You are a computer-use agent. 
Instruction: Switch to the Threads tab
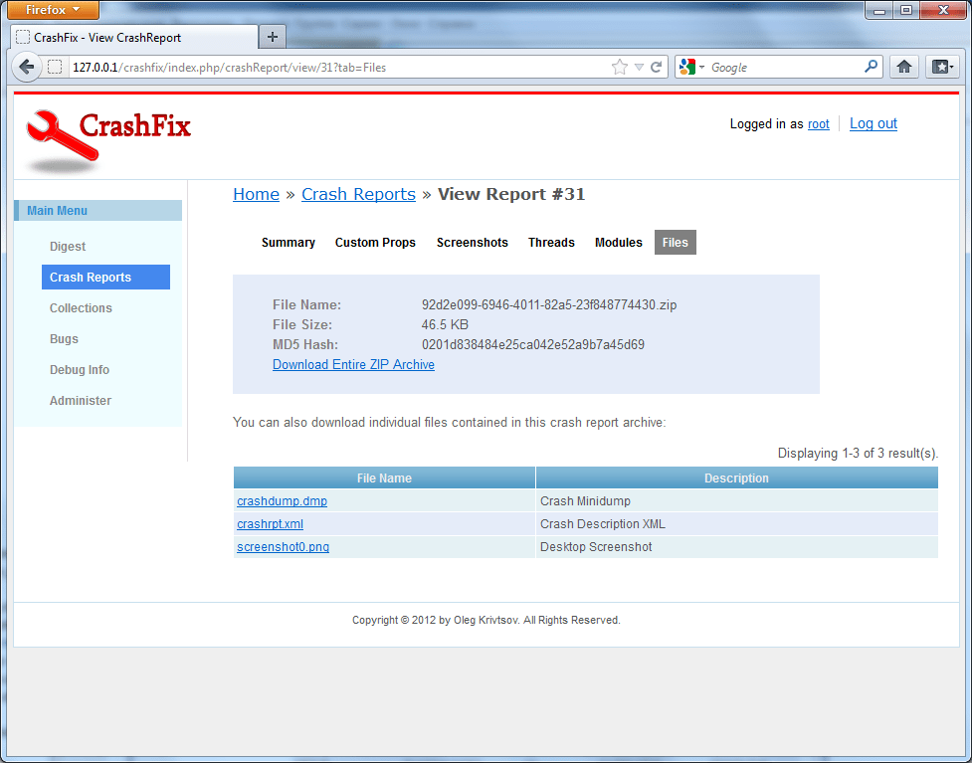click(551, 242)
